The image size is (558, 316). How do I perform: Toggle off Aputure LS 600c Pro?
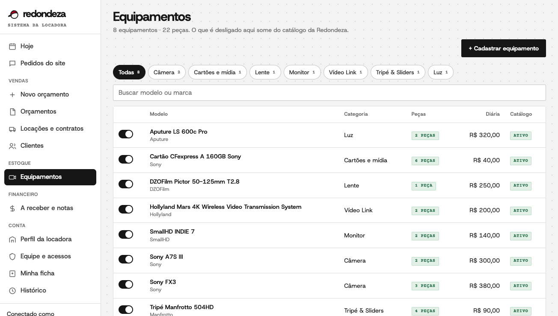tap(126, 134)
